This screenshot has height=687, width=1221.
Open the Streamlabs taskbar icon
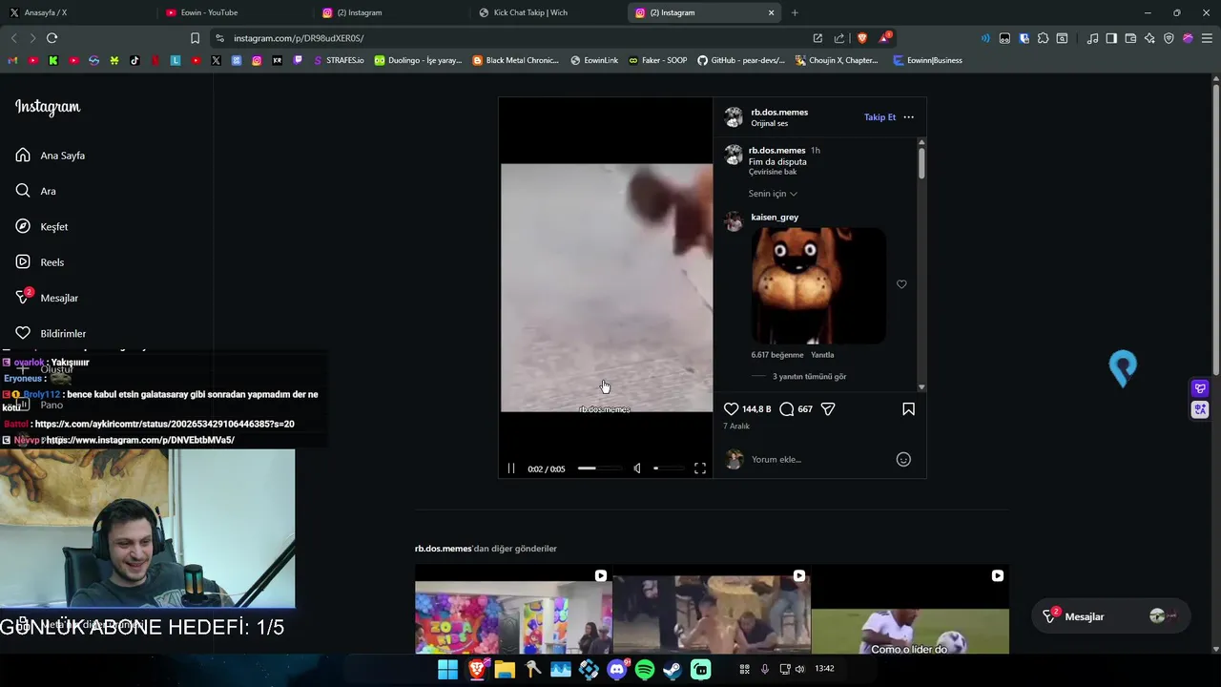[x=701, y=670]
